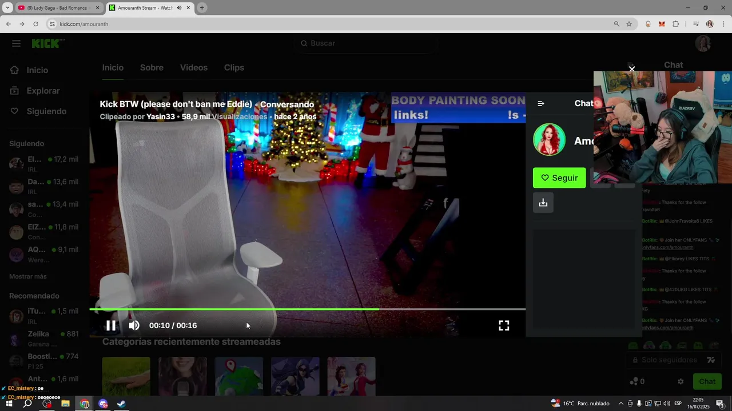
Task: Download the clip with the download icon
Action: (x=543, y=203)
